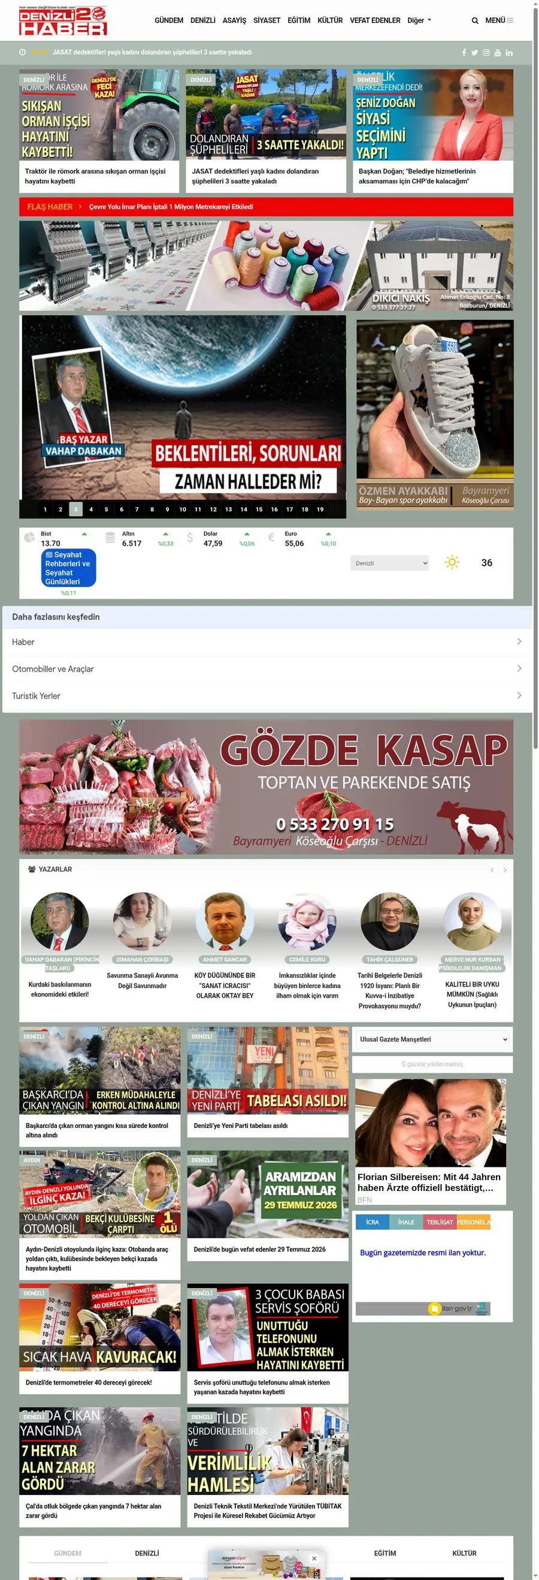Switch to bottom KÜLTÜR category tab
539x1580 pixels.
pos(464,1553)
